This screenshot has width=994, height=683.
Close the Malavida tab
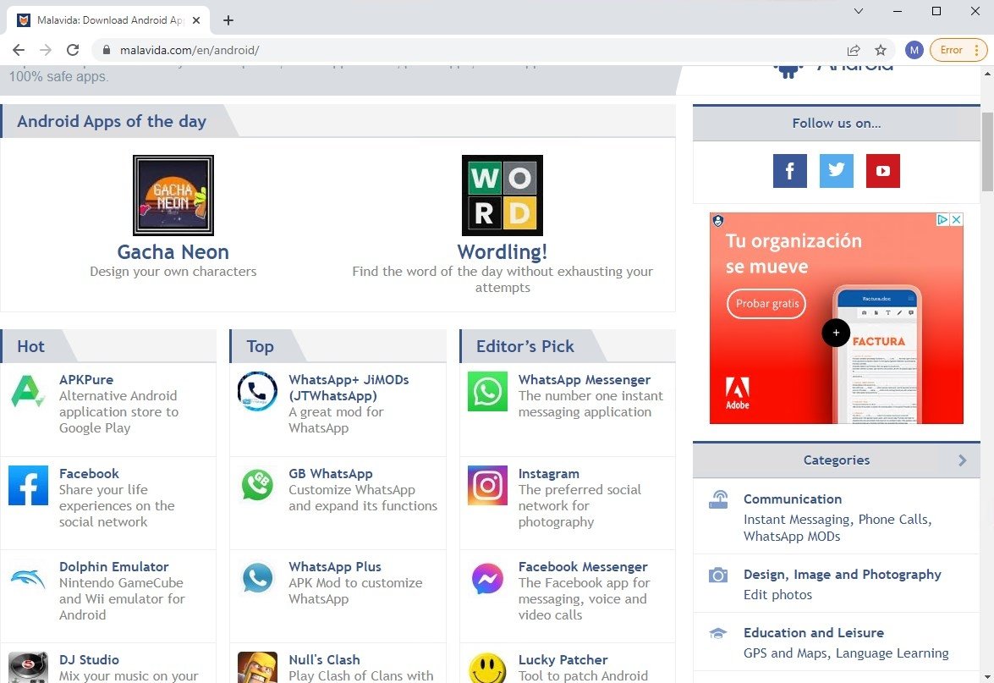196,20
